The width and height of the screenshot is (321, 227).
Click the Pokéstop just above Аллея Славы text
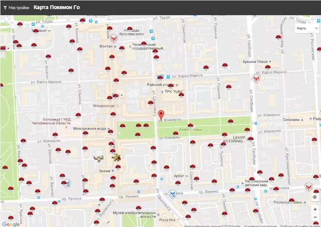(190, 125)
